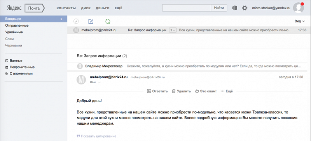
Task: Open the themes icon next to search
Action: pos(235,8)
